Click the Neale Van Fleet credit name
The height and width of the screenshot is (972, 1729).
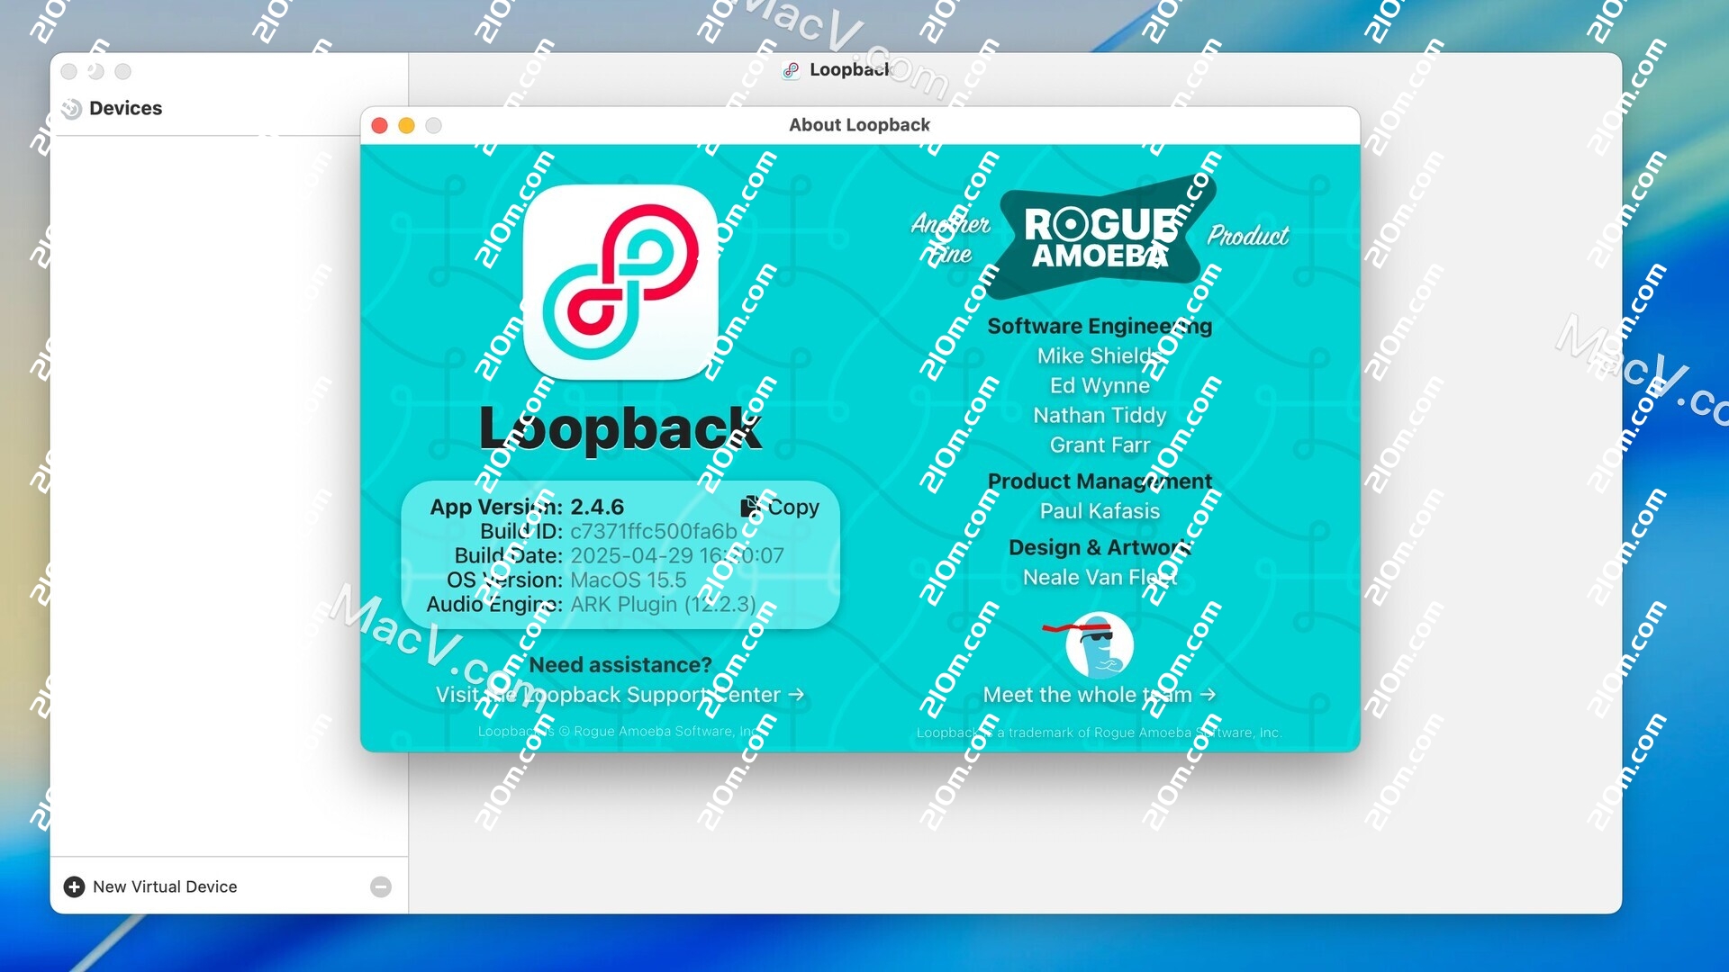point(1100,577)
